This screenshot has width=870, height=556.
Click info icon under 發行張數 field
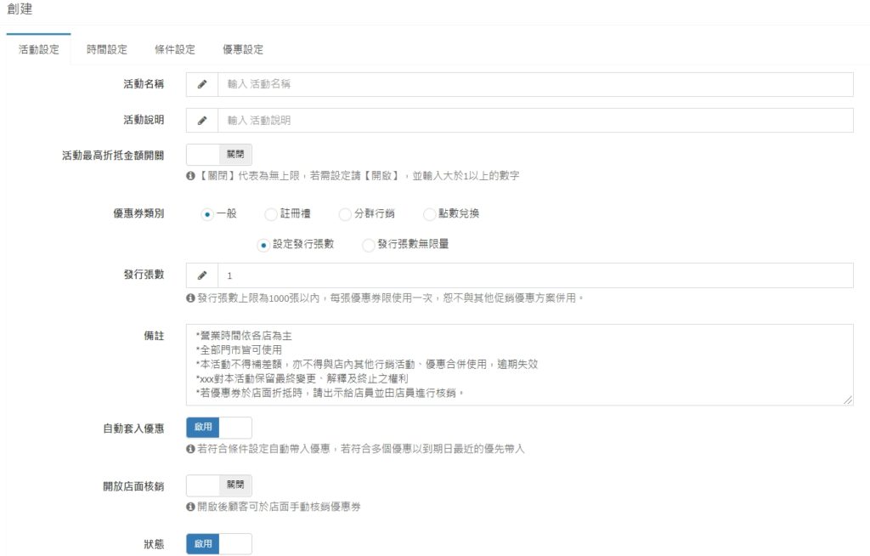(190, 298)
